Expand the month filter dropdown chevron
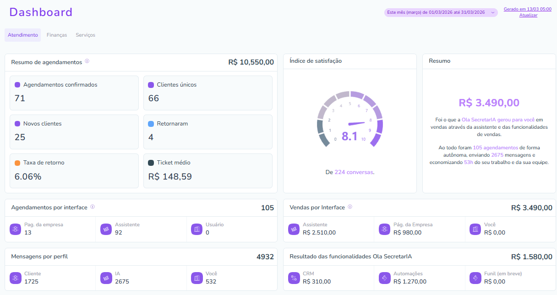Image resolution: width=557 pixels, height=295 pixels. 493,12
